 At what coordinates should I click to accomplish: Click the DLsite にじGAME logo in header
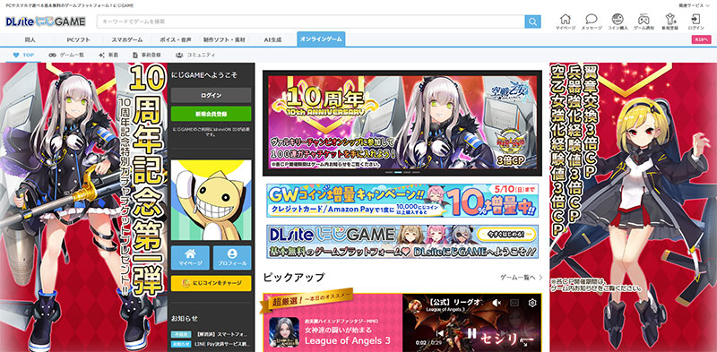pos(46,21)
